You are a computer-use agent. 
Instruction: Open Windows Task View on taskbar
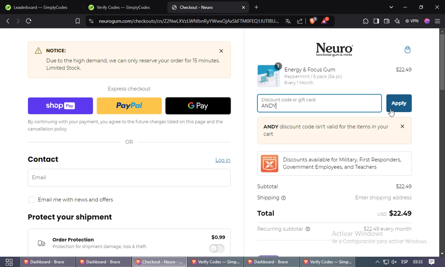[x=9, y=262]
